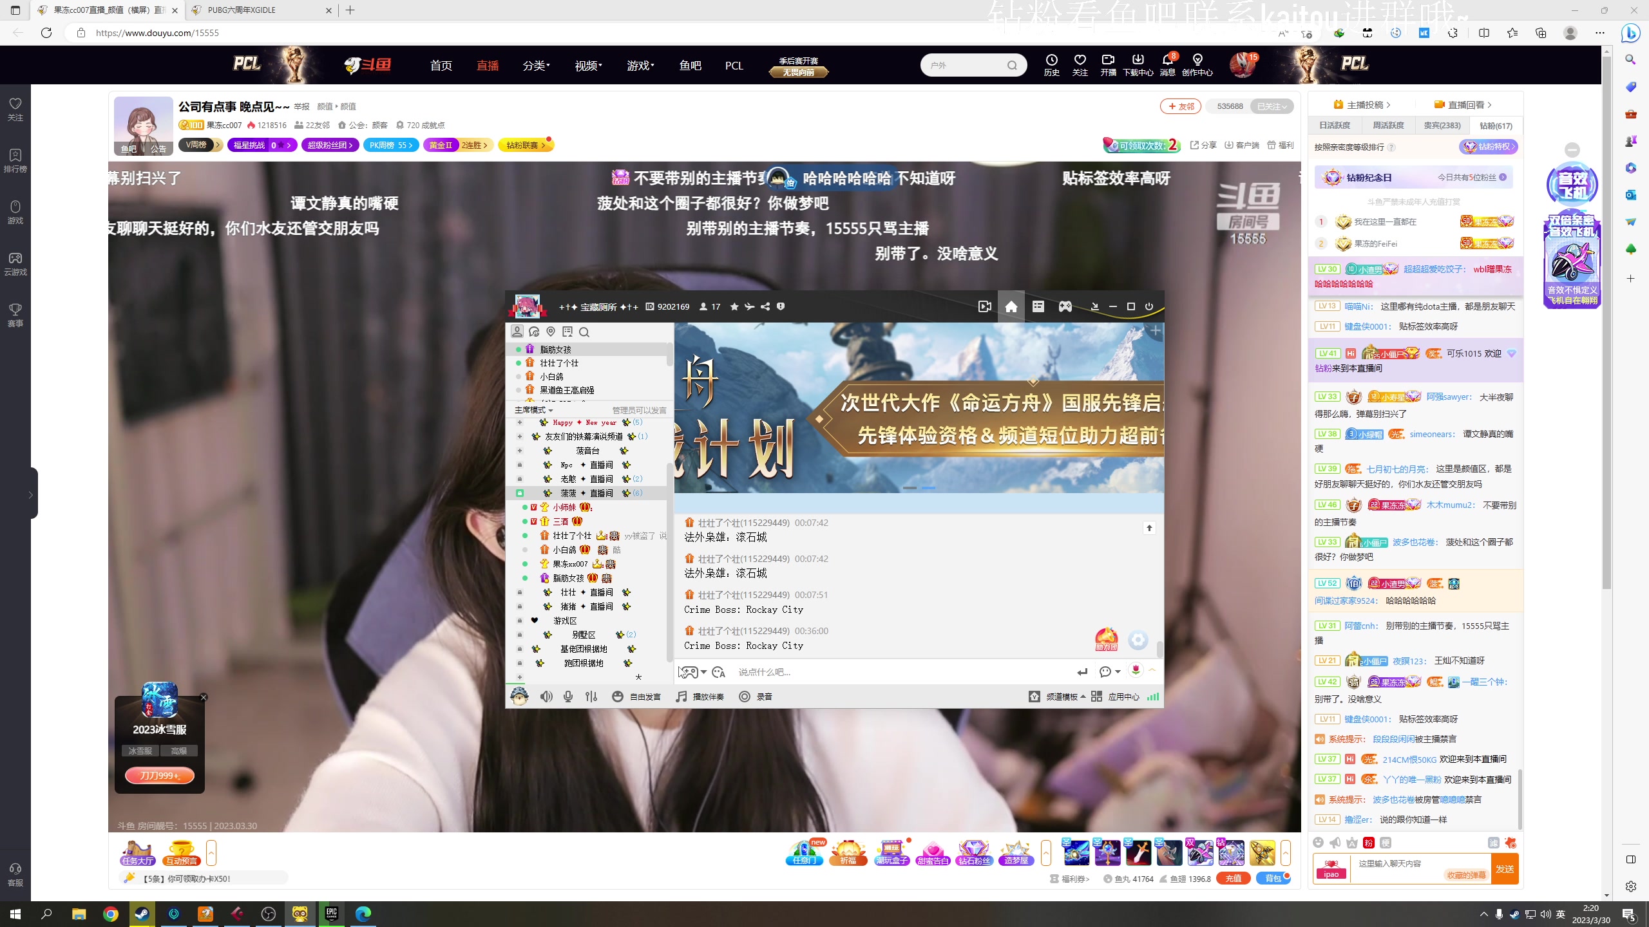Click the 充值 recharge button
The width and height of the screenshot is (1649, 927).
tap(1234, 878)
